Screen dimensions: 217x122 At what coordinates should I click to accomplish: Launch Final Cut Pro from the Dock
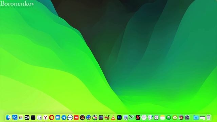click(95, 118)
